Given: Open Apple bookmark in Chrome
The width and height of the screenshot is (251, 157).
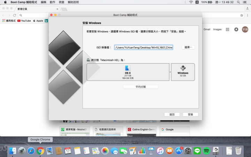Looking at the screenshot, I should (38, 21).
